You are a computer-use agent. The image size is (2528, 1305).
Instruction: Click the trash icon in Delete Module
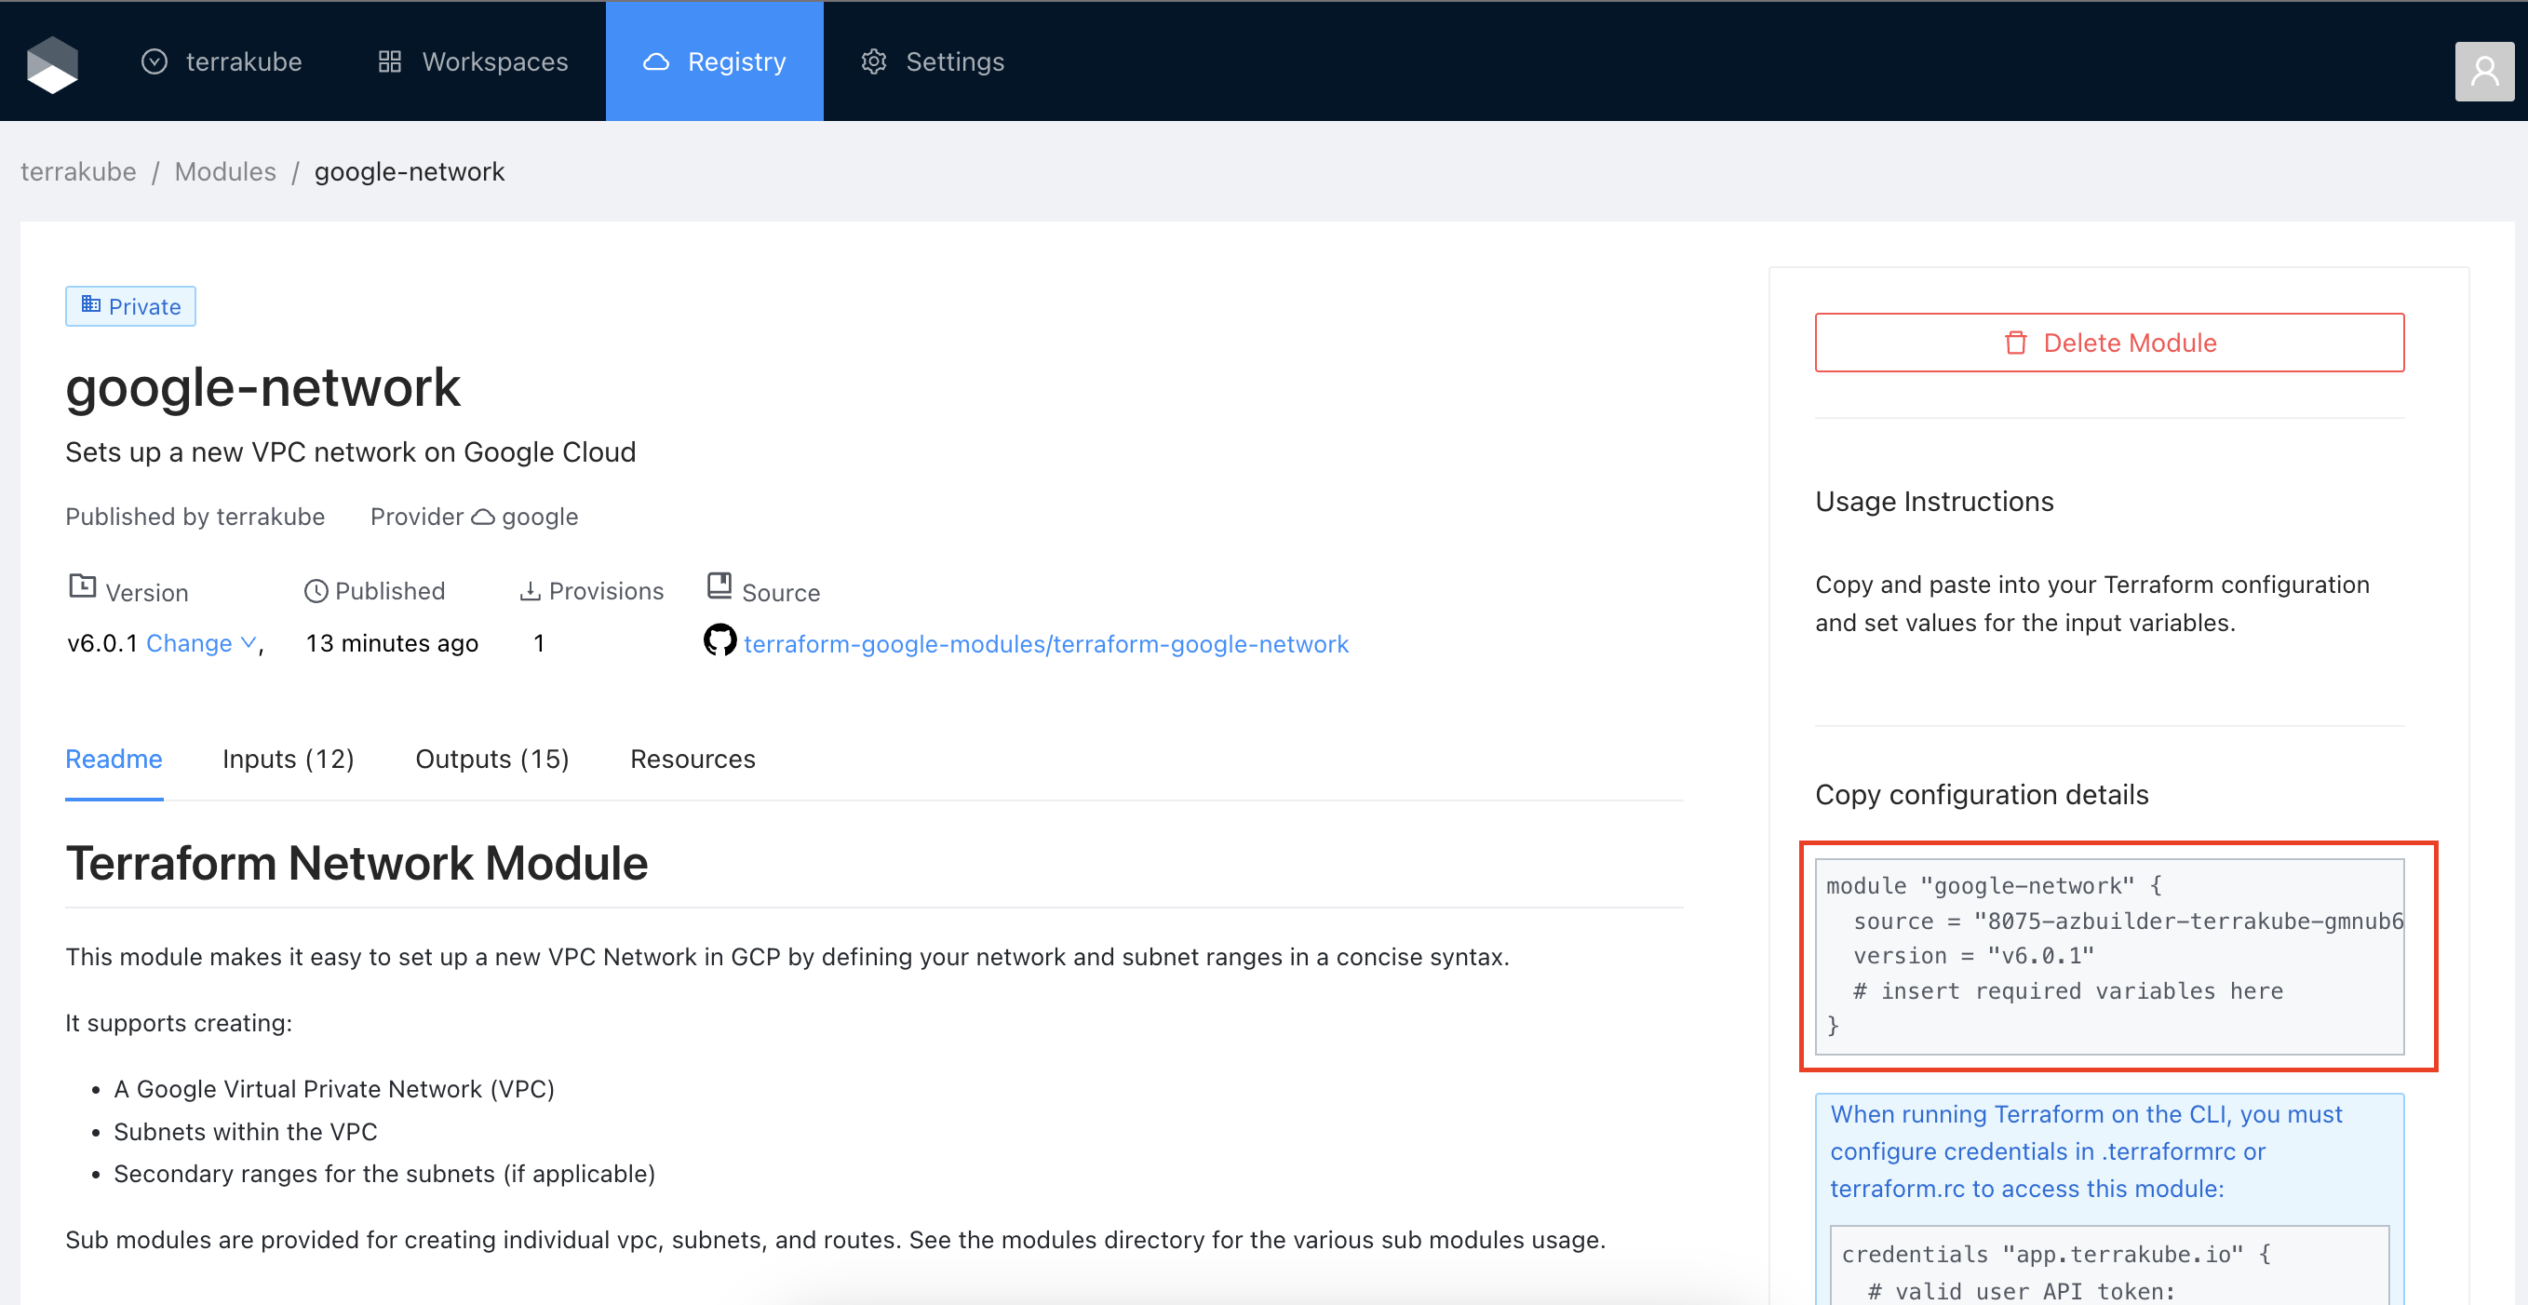tap(2016, 343)
